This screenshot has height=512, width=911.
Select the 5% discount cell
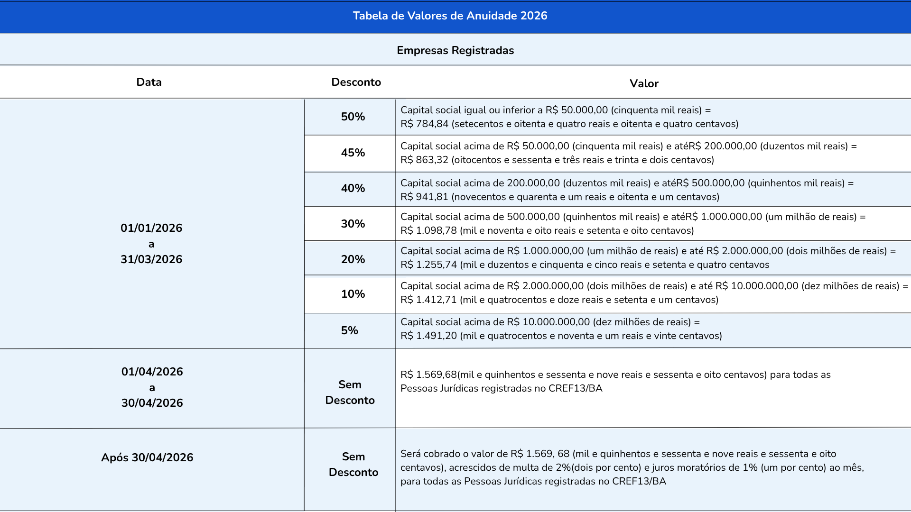(349, 330)
